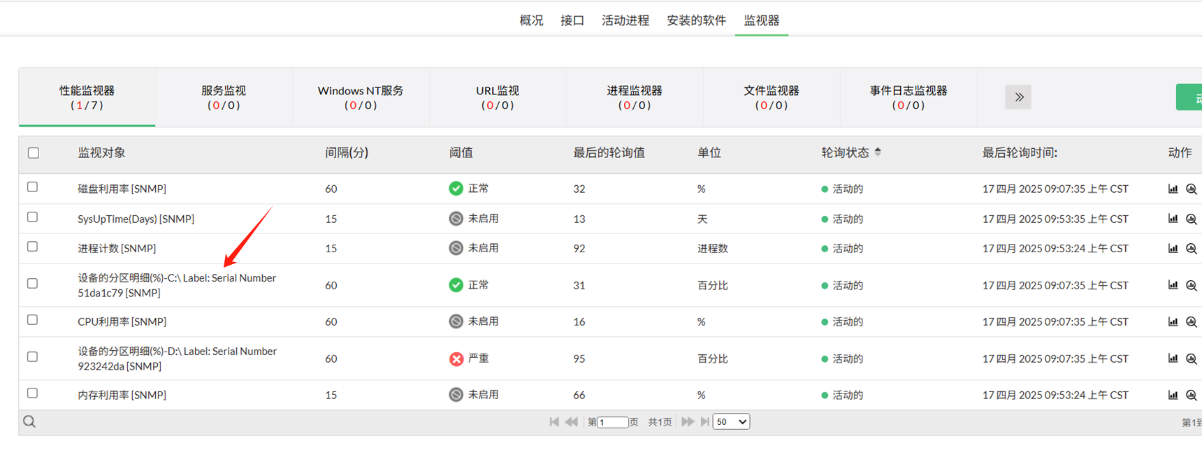Select checkbox for D:\ partition monitor row
This screenshot has width=1202, height=457.
(33, 357)
